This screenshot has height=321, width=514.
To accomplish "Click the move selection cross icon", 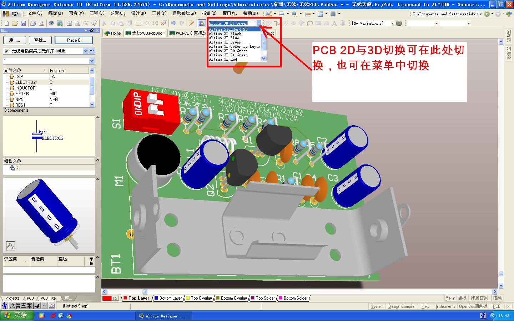I will point(147,23).
